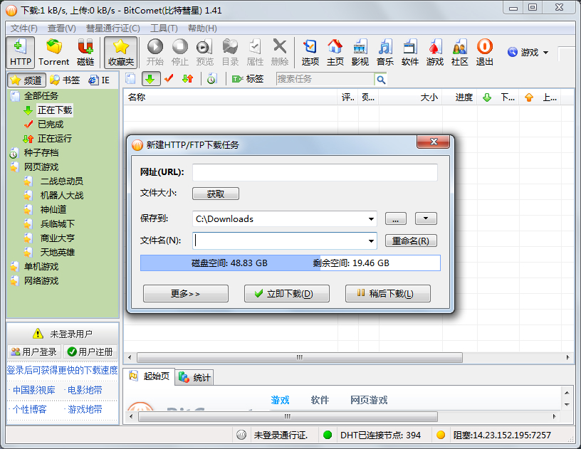Click the 用户注册 register button
581x449 pixels.
coord(91,352)
